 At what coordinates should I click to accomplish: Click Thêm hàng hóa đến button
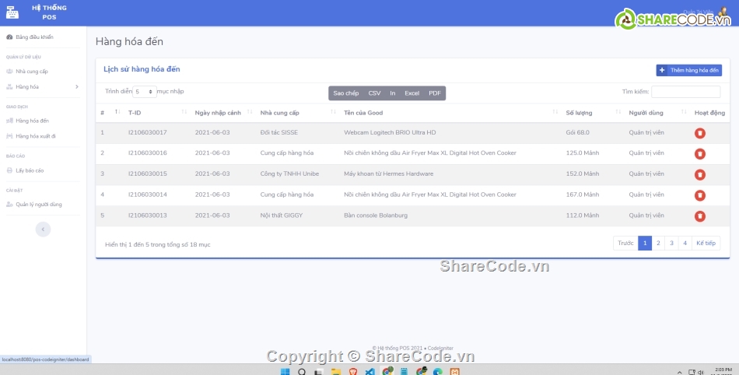(689, 70)
